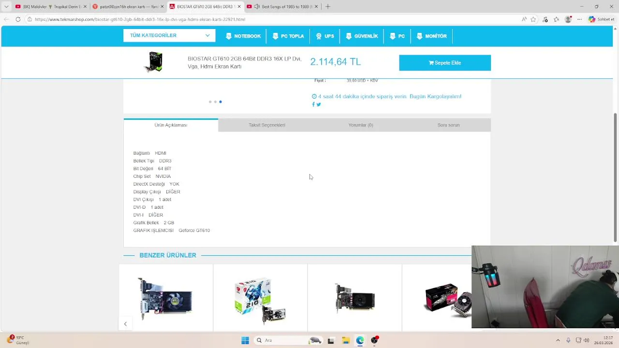
Task: Open Microsoft Edge from taskbar
Action: [360, 340]
